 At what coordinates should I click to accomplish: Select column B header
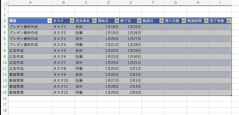64,3
